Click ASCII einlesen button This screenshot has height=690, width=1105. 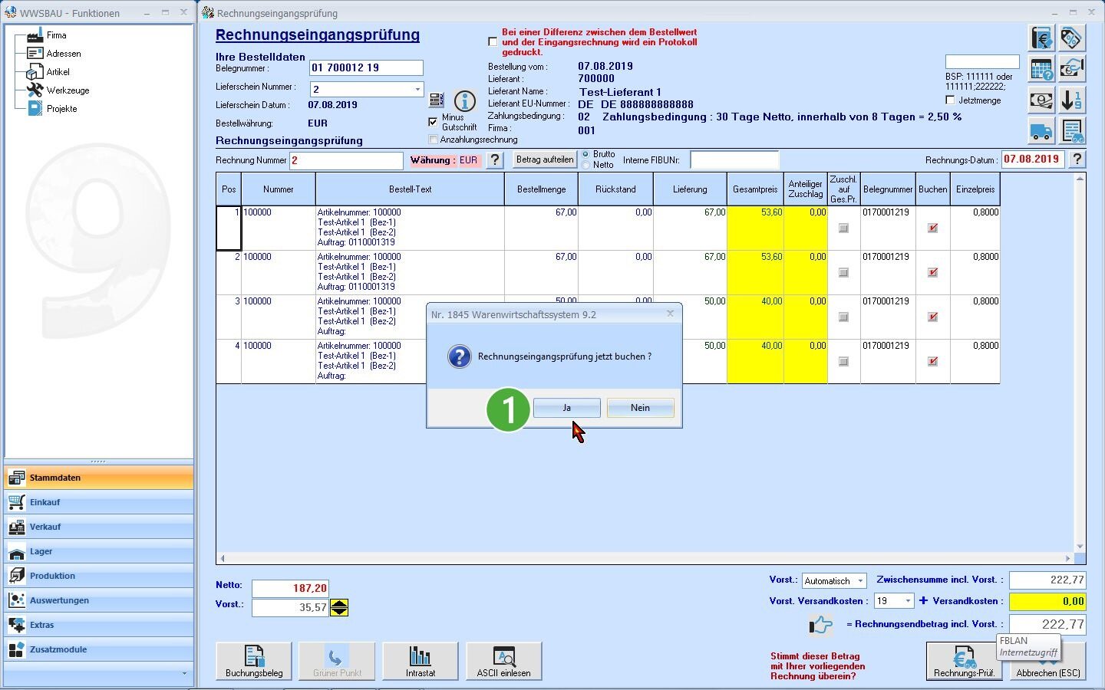pos(503,661)
